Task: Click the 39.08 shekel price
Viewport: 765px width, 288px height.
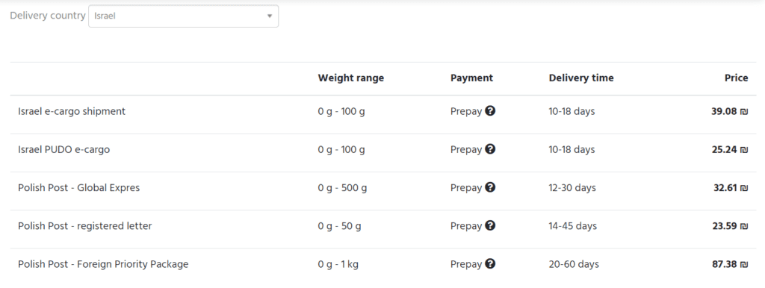Action: pyautogui.click(x=729, y=111)
